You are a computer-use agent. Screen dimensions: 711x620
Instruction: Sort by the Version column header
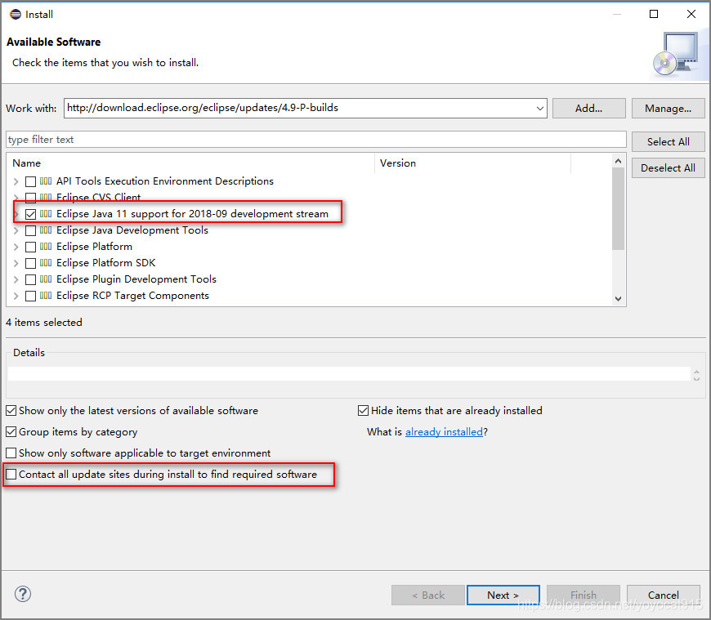click(x=472, y=163)
